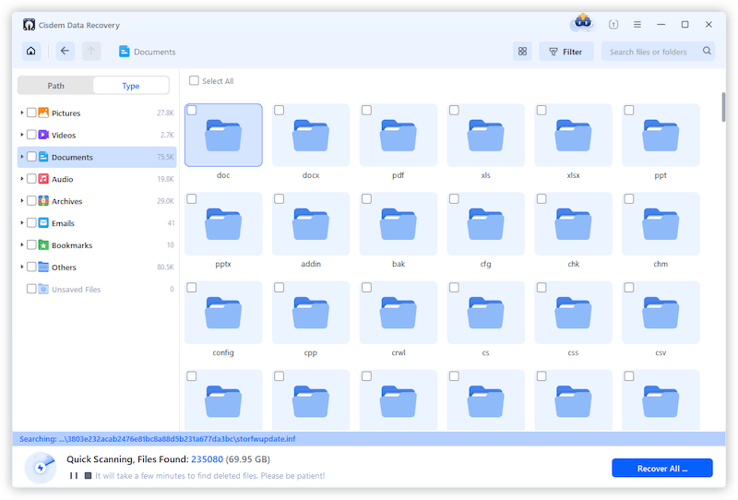The image size is (738, 500).
Task: Switch to the Path tab
Action: [x=56, y=86]
